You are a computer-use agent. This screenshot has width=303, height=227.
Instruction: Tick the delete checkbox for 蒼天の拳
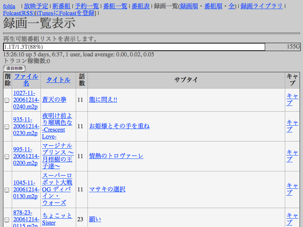point(7,100)
